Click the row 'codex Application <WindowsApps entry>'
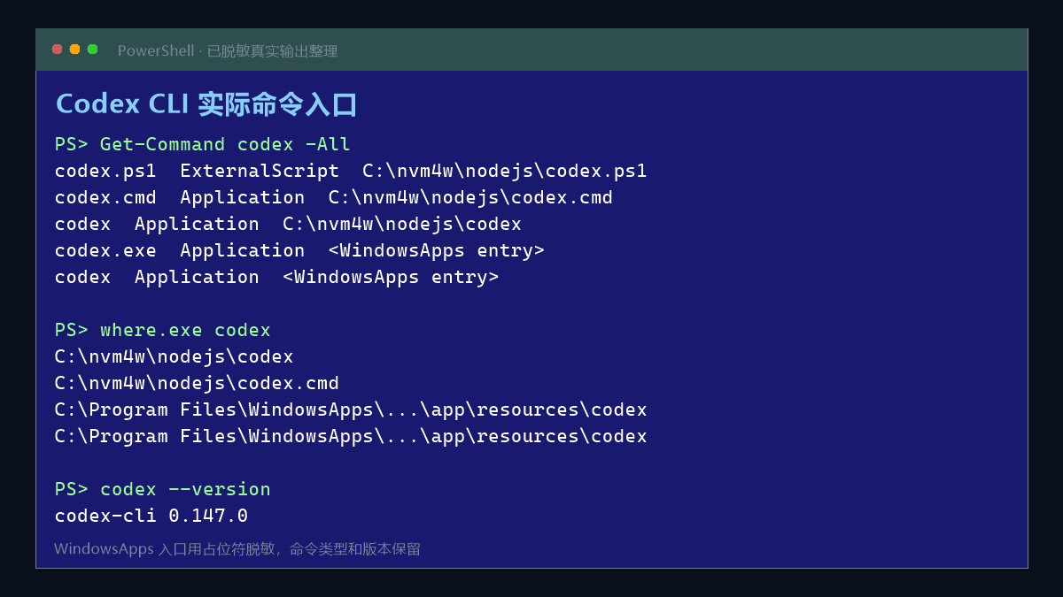 point(276,277)
